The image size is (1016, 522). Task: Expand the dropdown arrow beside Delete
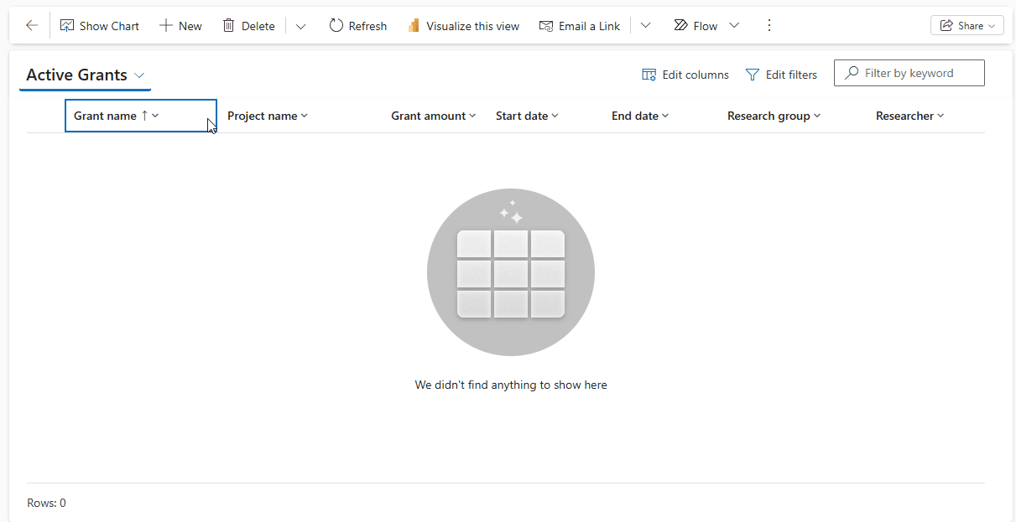tap(301, 26)
